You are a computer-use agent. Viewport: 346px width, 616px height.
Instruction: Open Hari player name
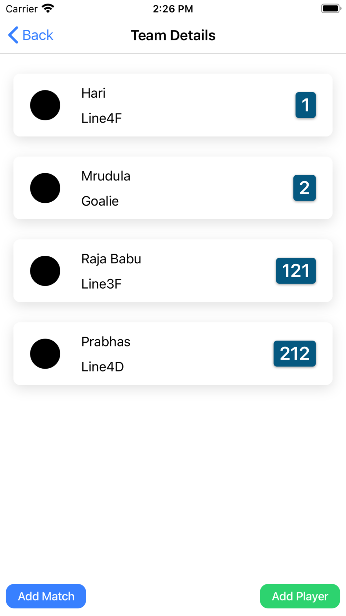pyautogui.click(x=93, y=93)
